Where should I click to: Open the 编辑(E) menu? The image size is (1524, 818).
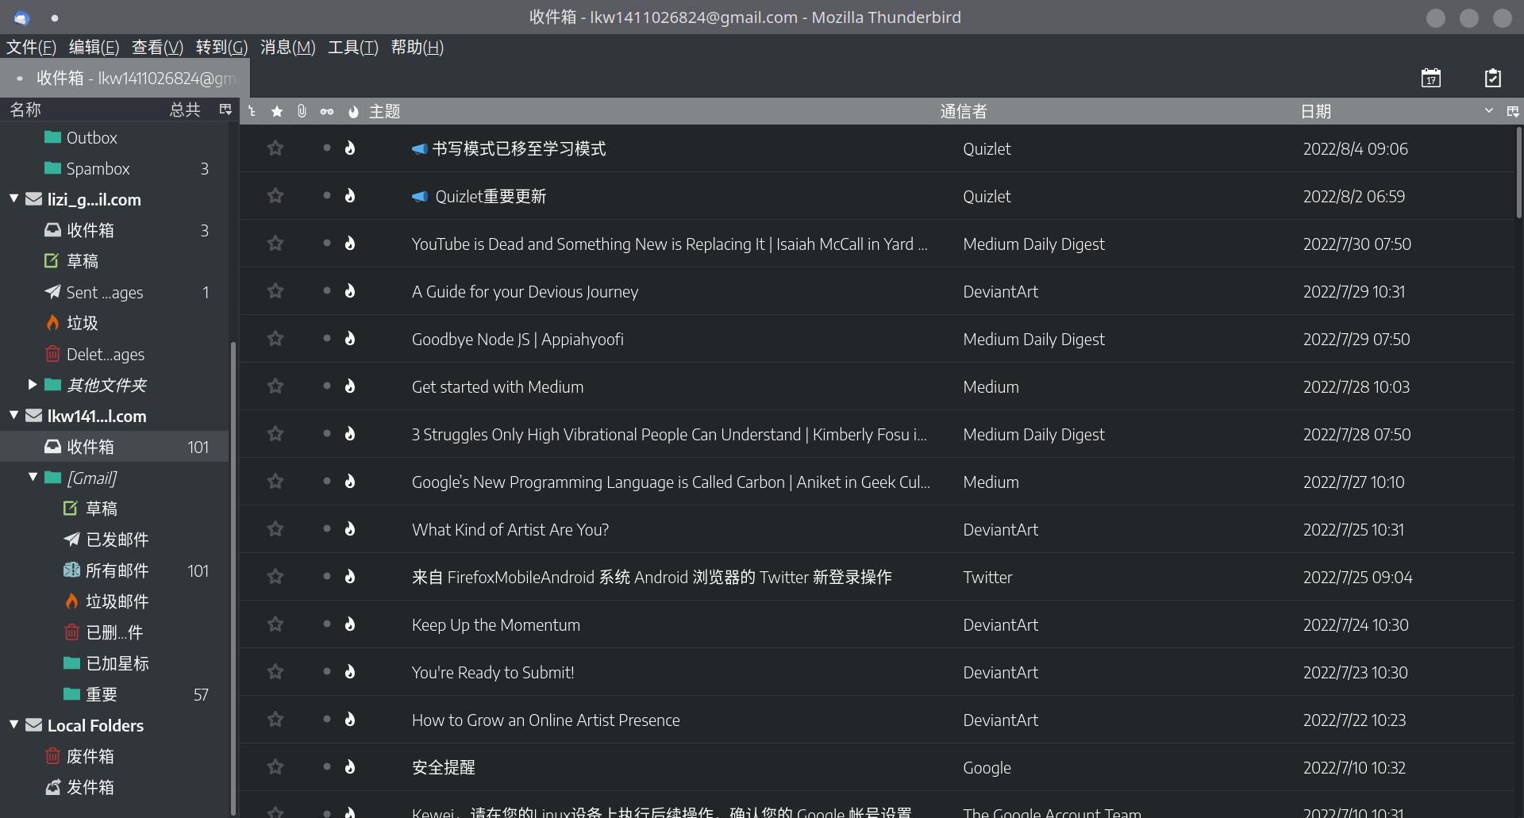94,48
